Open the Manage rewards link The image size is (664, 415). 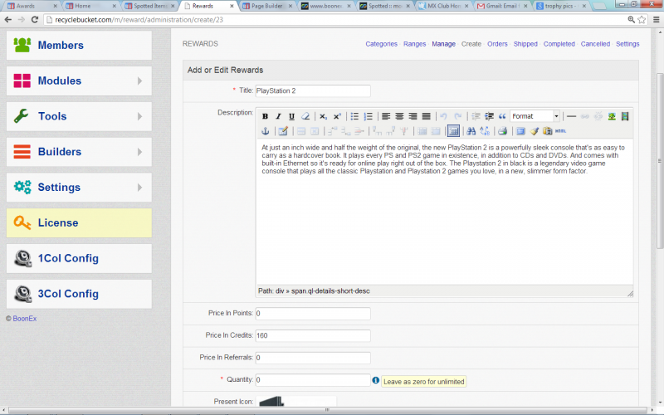pos(443,44)
